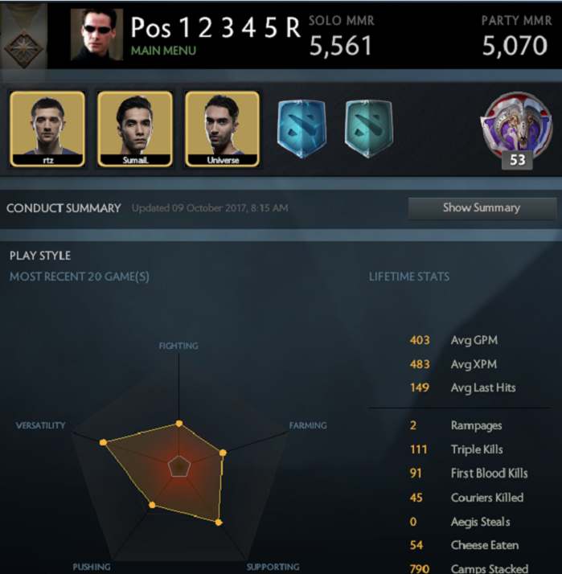Select the Sumail player card

(135, 129)
